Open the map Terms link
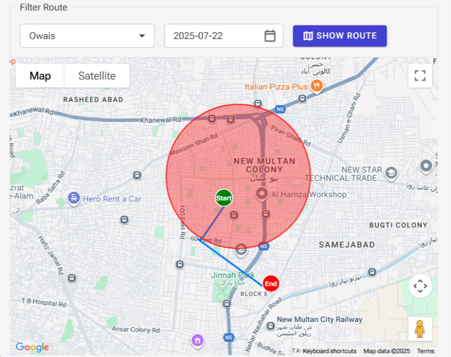Viewport: 451px width, 357px height. [426, 351]
